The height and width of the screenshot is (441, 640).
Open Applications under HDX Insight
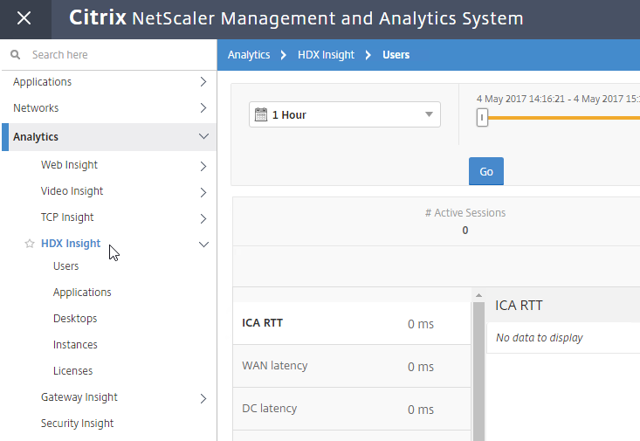point(82,293)
